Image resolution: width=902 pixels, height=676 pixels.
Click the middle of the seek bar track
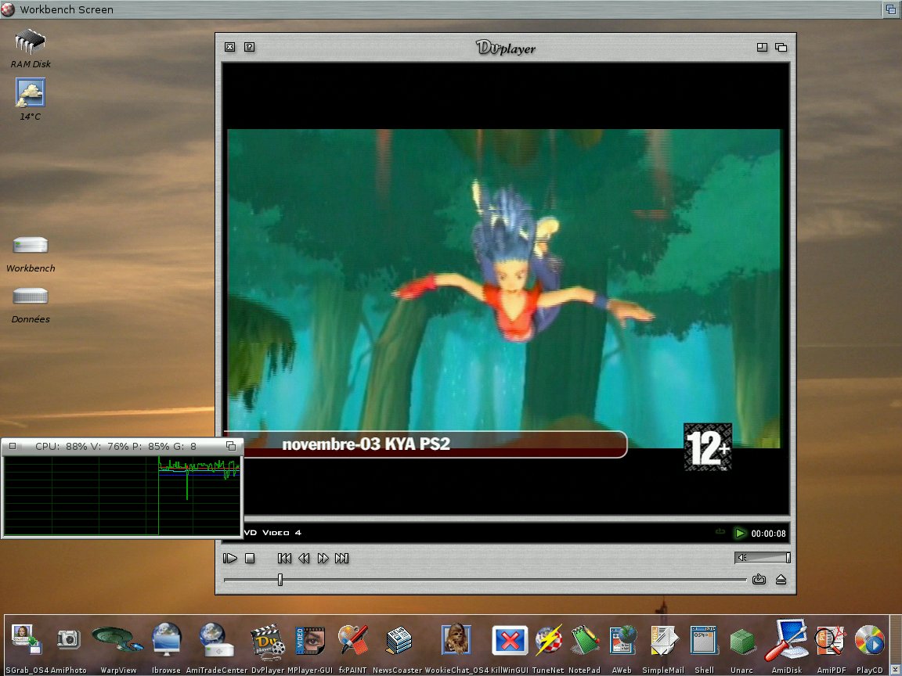485,580
